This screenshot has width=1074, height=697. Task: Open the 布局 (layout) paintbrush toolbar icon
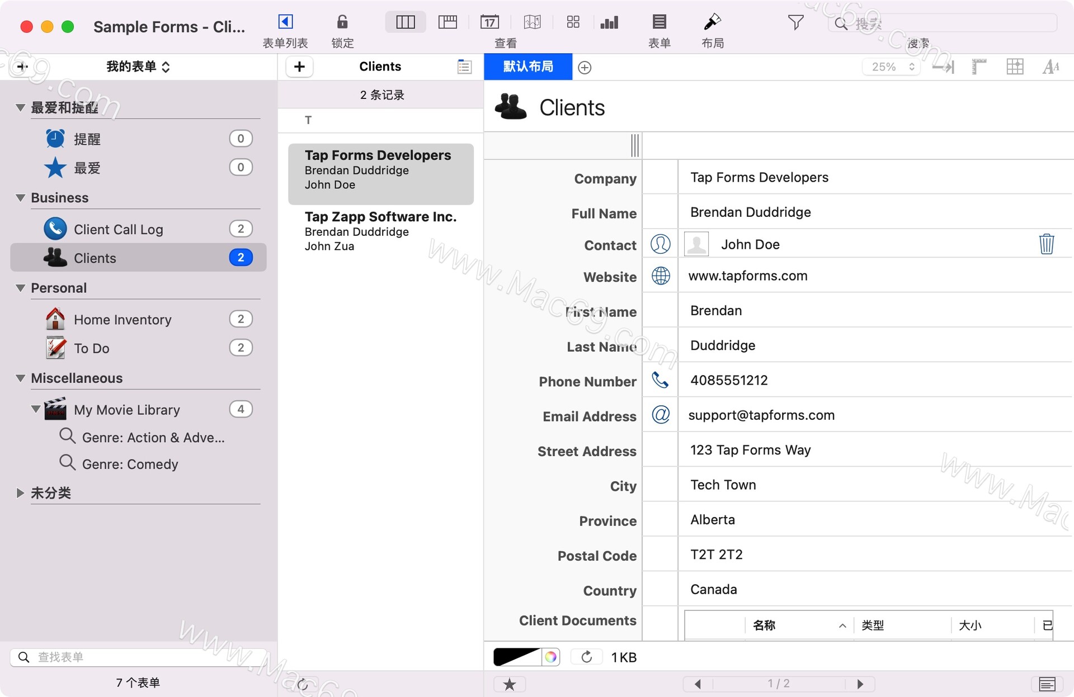pyautogui.click(x=713, y=22)
